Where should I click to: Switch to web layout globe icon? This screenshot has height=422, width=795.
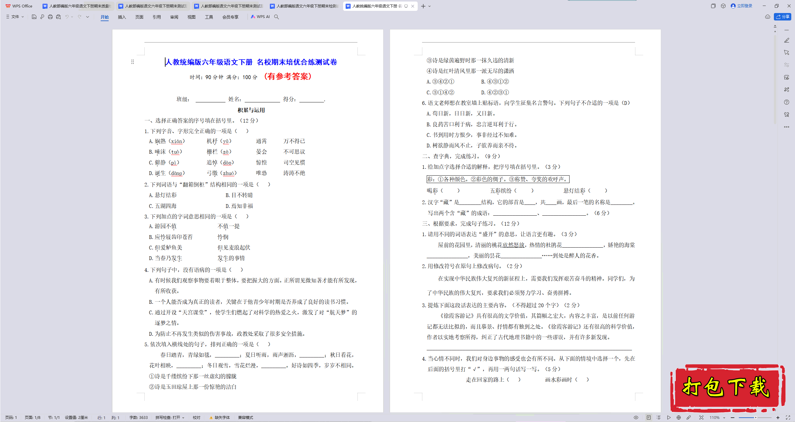pyautogui.click(x=679, y=418)
